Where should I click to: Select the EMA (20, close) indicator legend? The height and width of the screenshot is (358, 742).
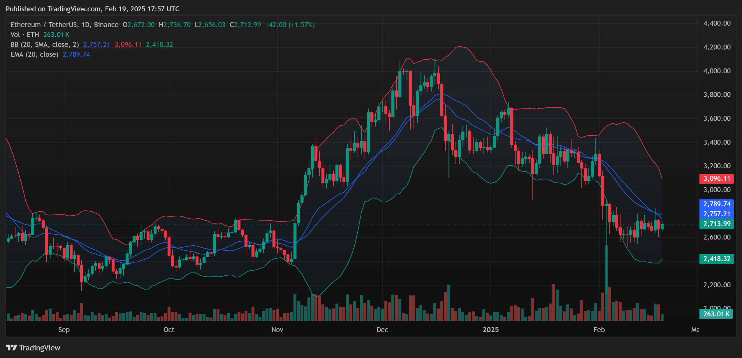pyautogui.click(x=34, y=54)
